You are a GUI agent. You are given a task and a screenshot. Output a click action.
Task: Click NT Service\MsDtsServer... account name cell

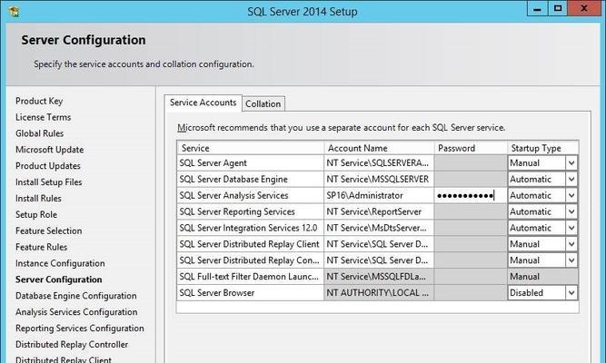coord(379,228)
